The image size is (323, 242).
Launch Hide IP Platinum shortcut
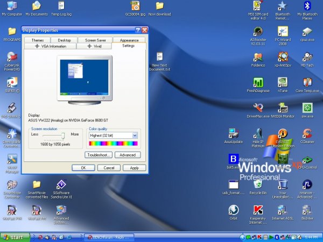[x=258, y=138]
